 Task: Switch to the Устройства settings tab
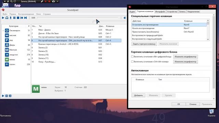point(172,12)
